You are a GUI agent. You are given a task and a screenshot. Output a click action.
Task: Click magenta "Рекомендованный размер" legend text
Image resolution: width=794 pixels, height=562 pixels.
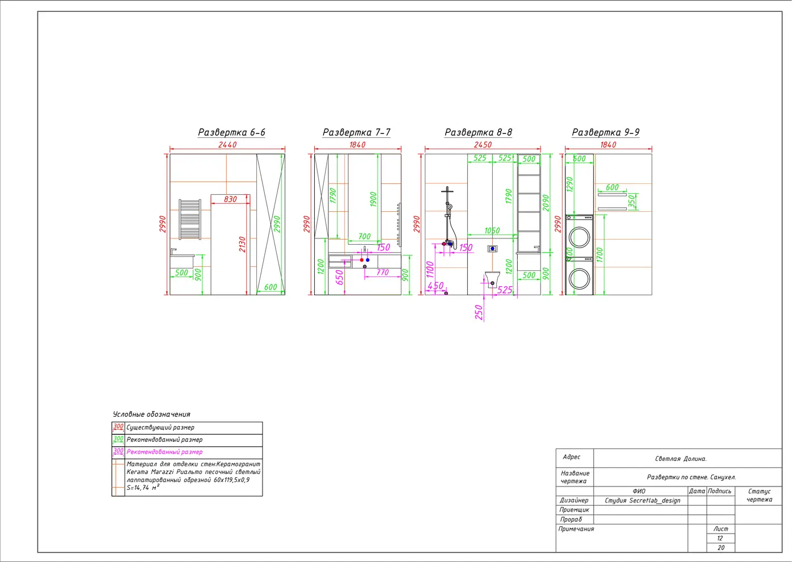(x=164, y=452)
